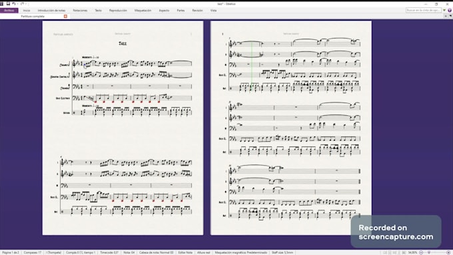This screenshot has height=255, width=453.
Task: Click the 'Jazz' score title
Action: (x=123, y=43)
